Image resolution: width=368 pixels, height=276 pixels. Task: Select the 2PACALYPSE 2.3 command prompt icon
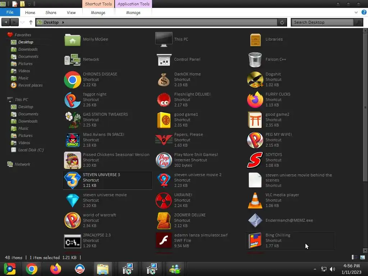point(73,241)
